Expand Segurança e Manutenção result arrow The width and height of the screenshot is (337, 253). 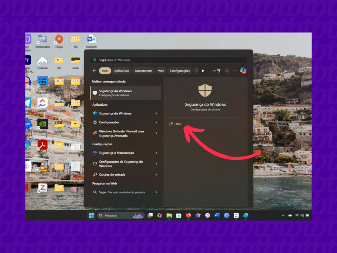(156, 153)
